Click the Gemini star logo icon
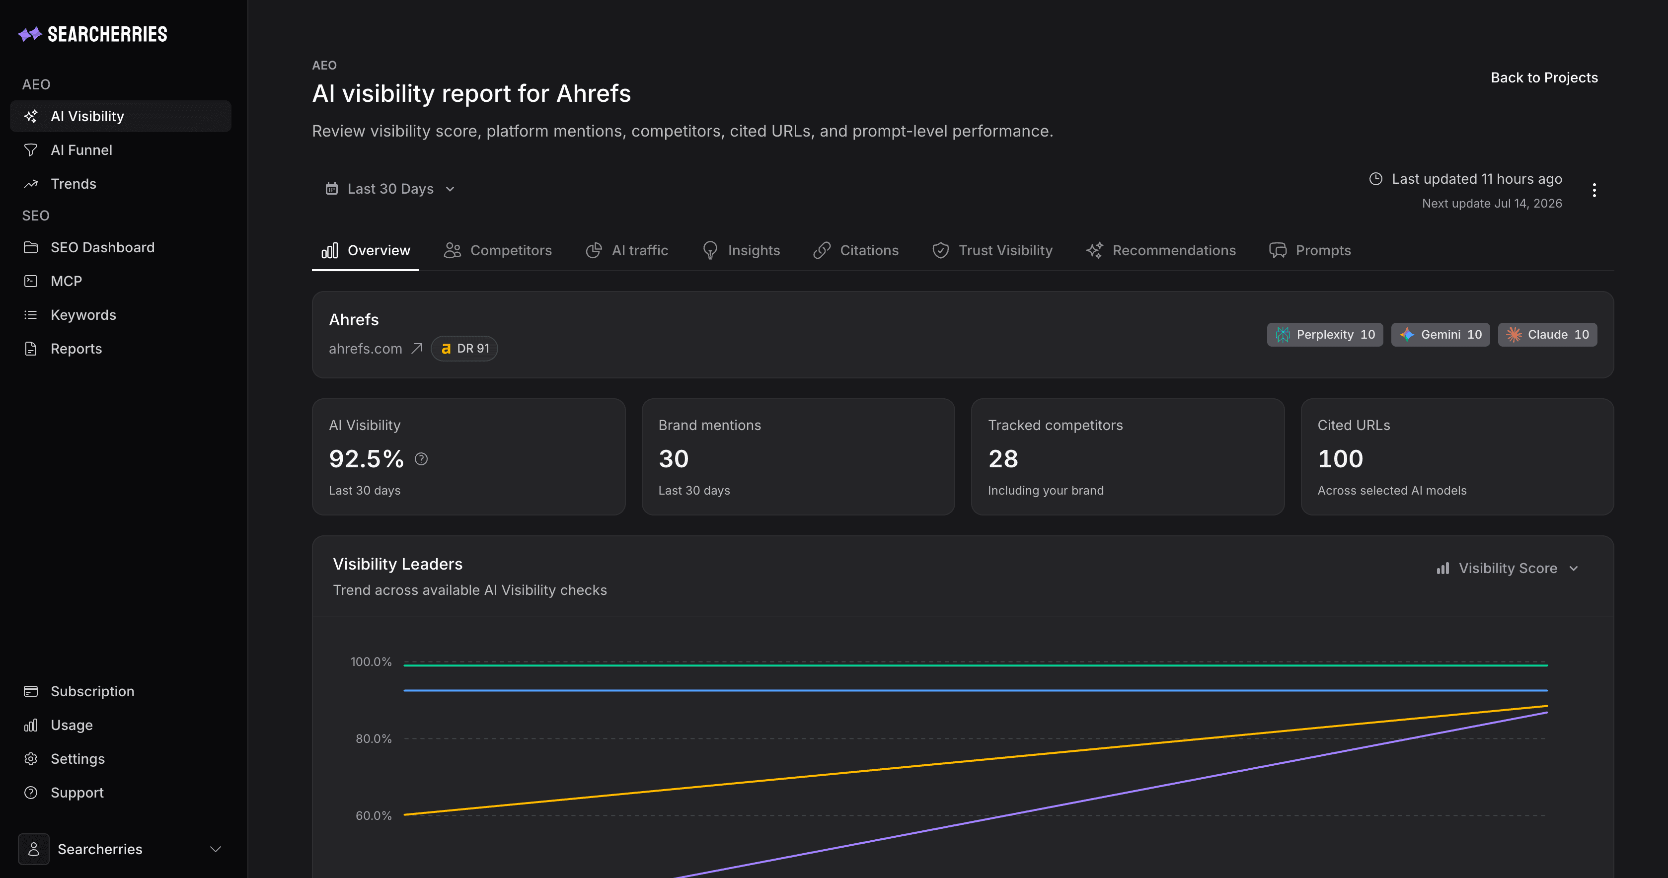 (1406, 335)
